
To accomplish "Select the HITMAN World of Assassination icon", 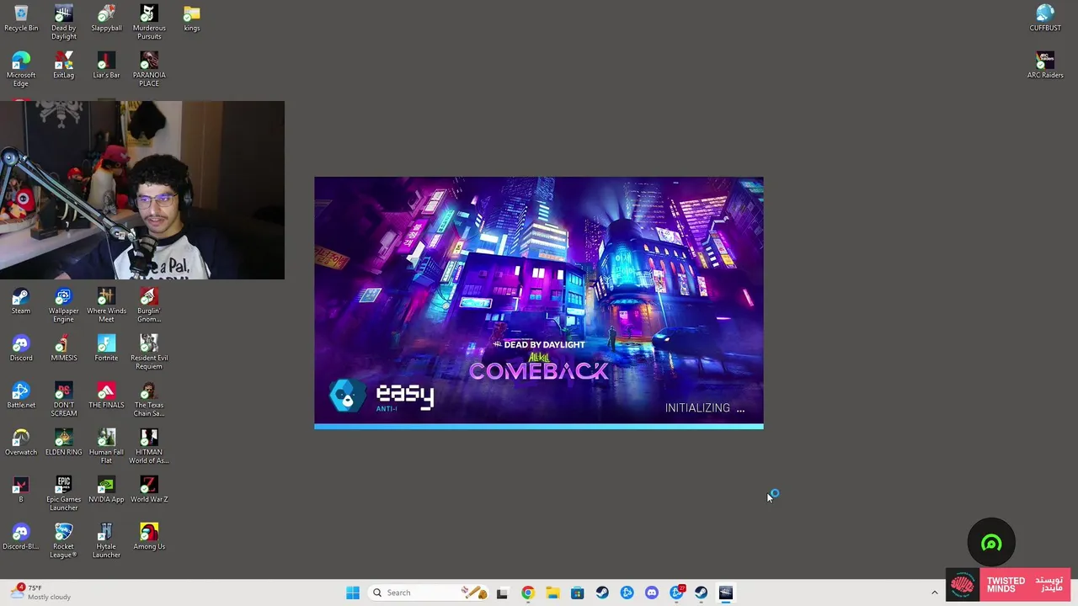I will pyautogui.click(x=149, y=446).
